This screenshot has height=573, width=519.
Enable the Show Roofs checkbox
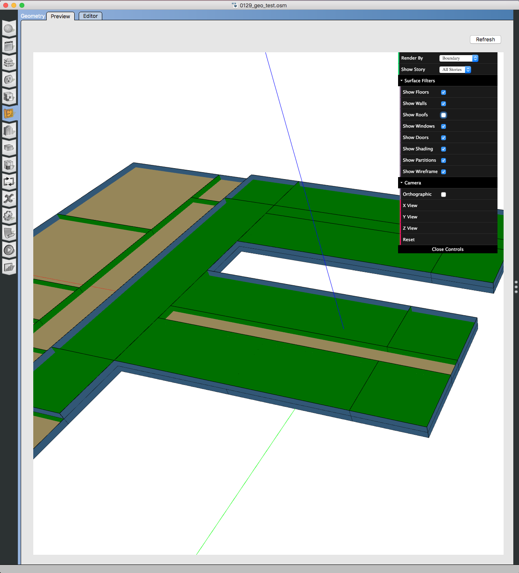pos(443,115)
